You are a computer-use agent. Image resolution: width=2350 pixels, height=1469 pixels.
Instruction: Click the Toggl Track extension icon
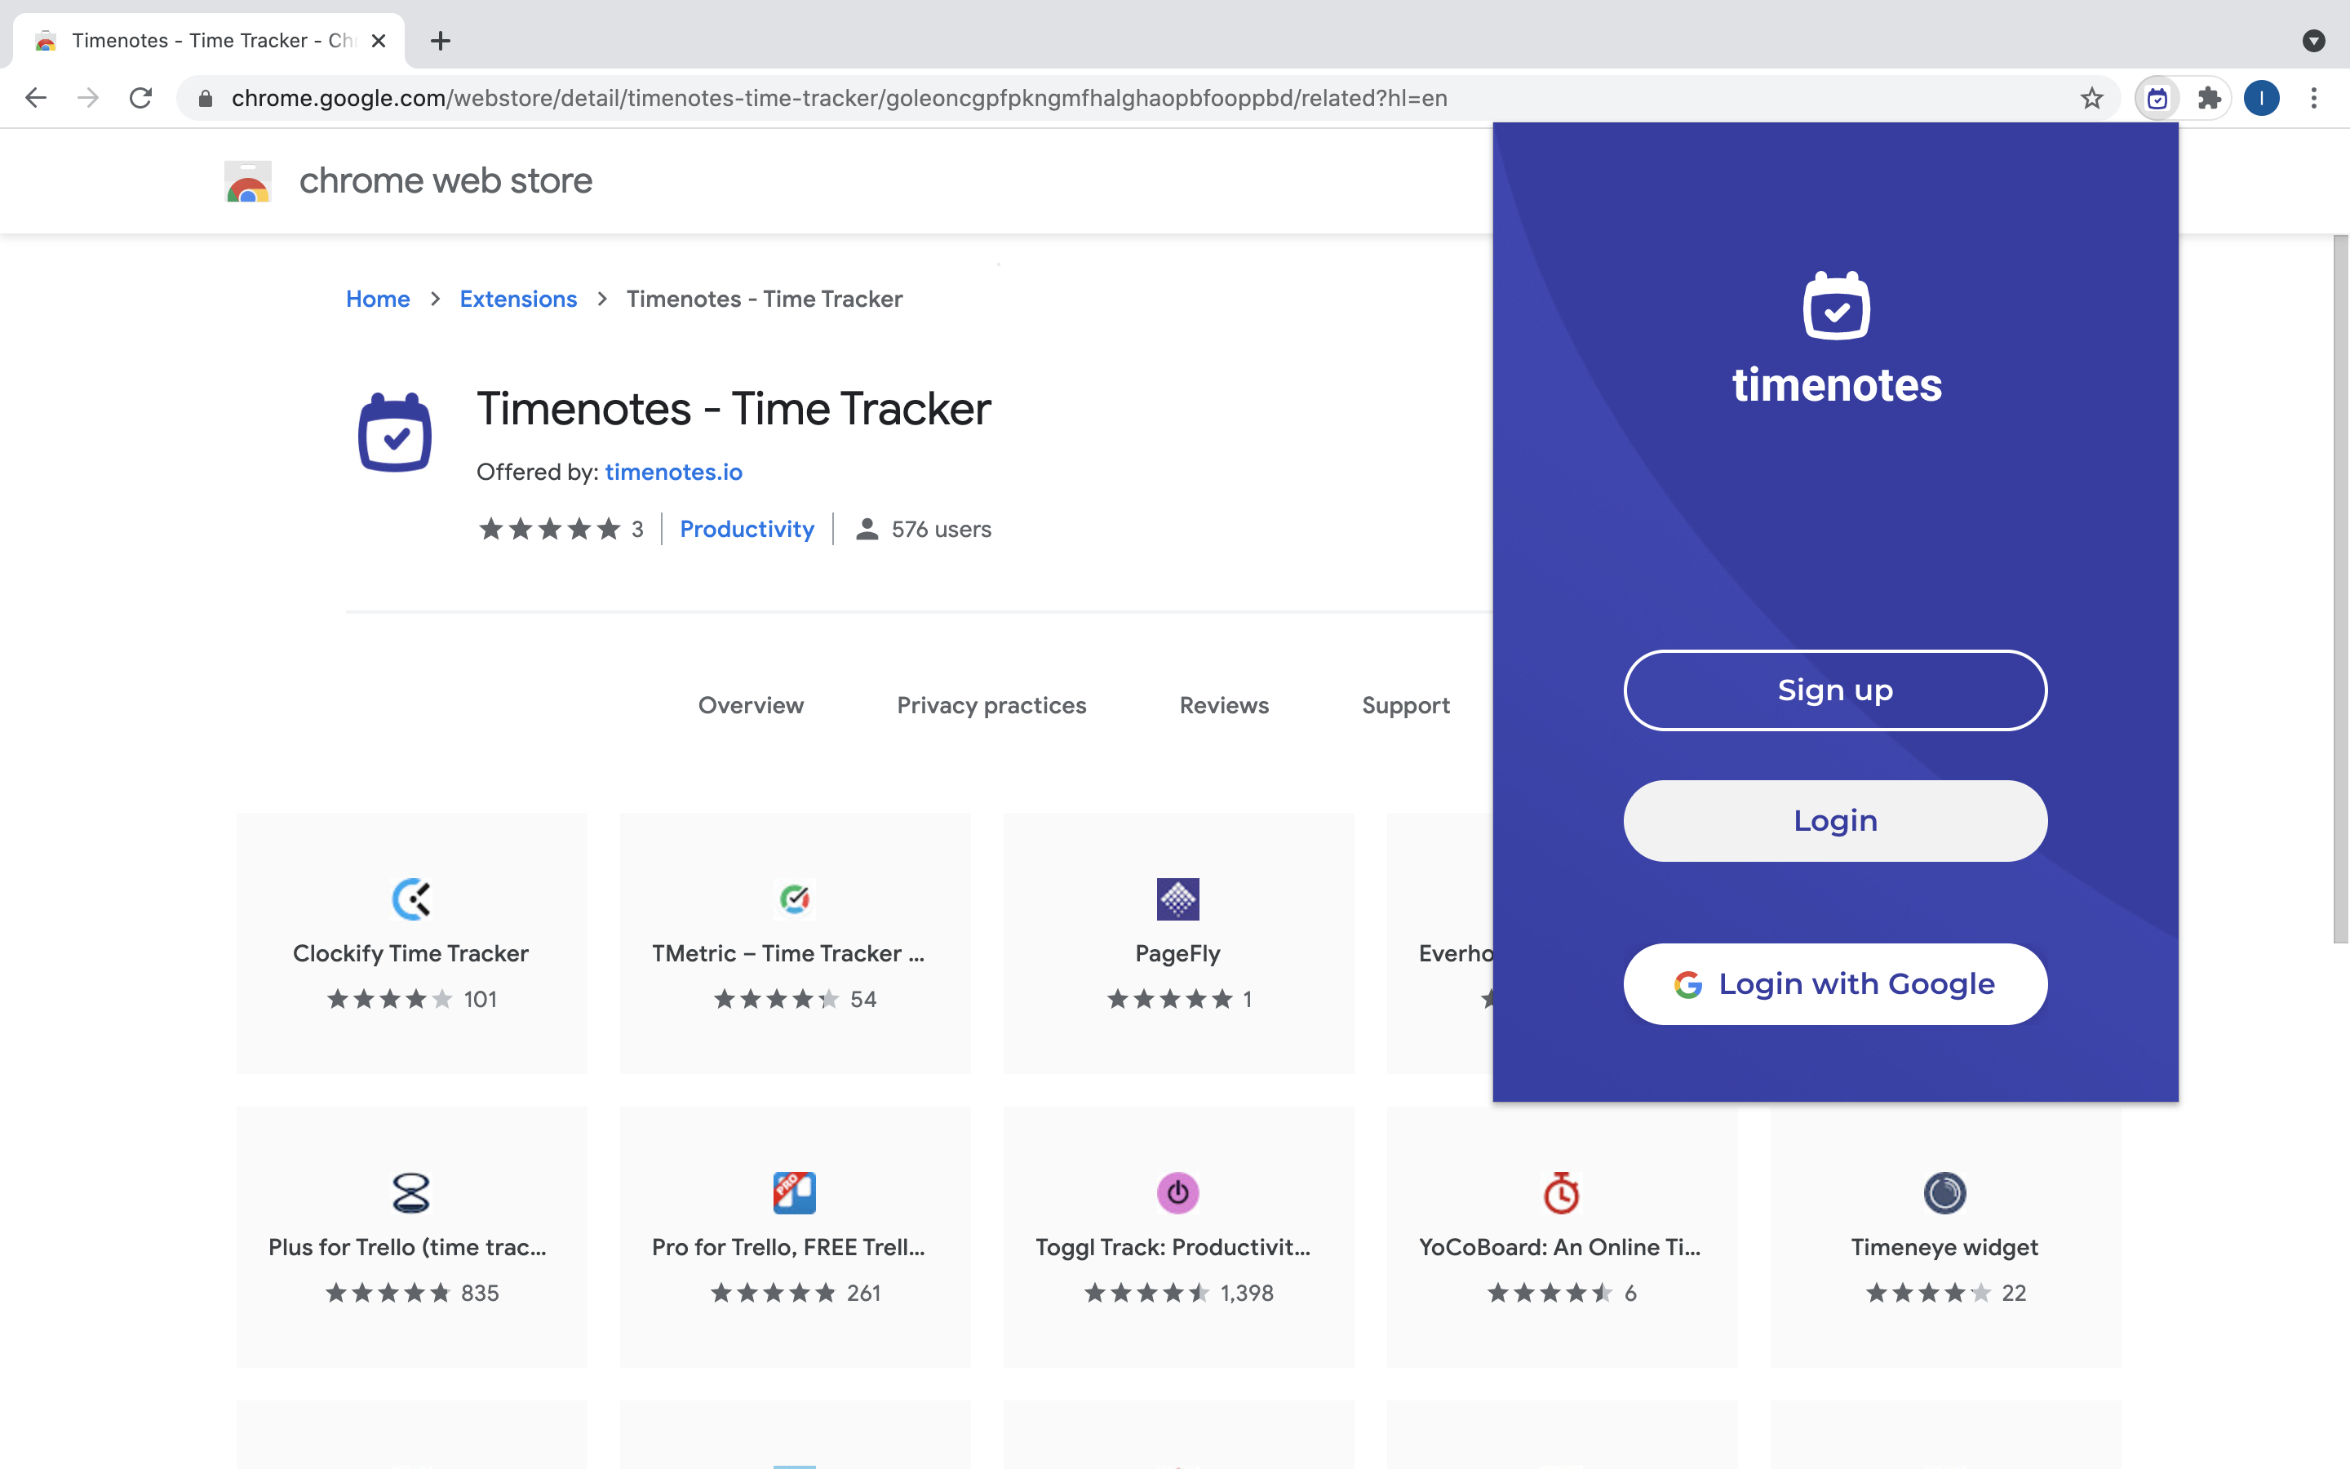click(1177, 1192)
